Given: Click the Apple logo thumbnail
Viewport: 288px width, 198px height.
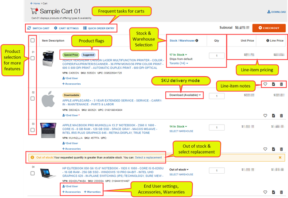Looking at the screenshot, I should pos(48,99).
